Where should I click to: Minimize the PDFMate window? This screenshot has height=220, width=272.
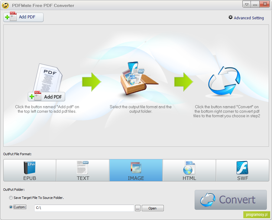click(x=255, y=4)
